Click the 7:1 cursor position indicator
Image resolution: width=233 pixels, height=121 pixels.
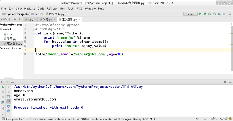pos(198,119)
